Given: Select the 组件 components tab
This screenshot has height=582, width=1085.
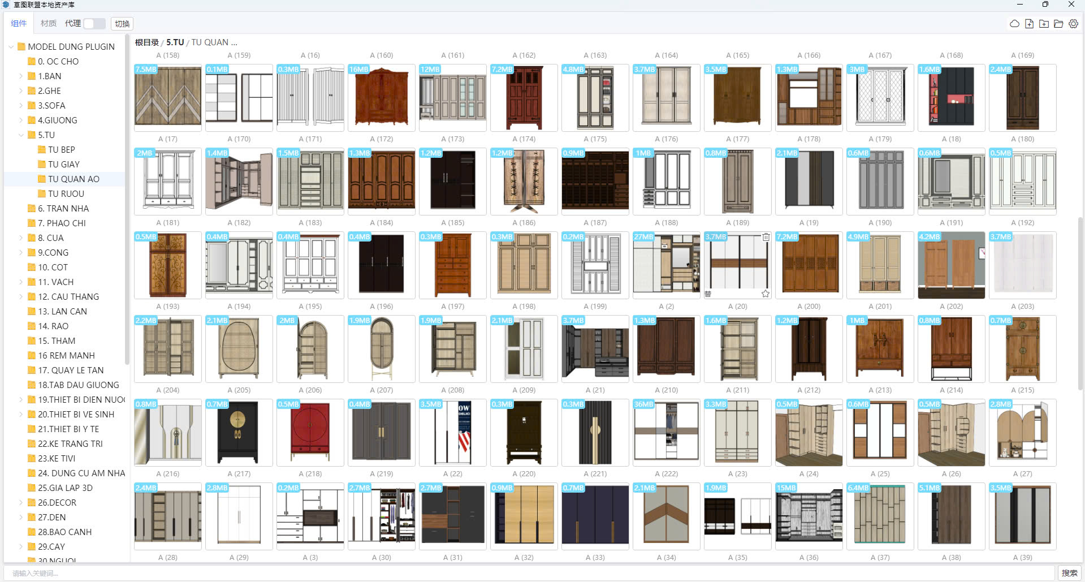Looking at the screenshot, I should click(19, 24).
